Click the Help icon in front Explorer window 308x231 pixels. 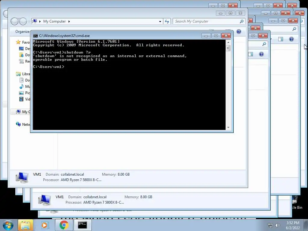click(239, 32)
